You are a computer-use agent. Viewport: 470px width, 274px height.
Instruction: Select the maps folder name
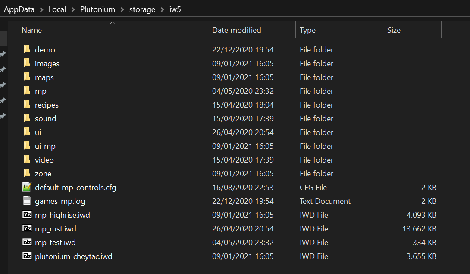(x=44, y=77)
